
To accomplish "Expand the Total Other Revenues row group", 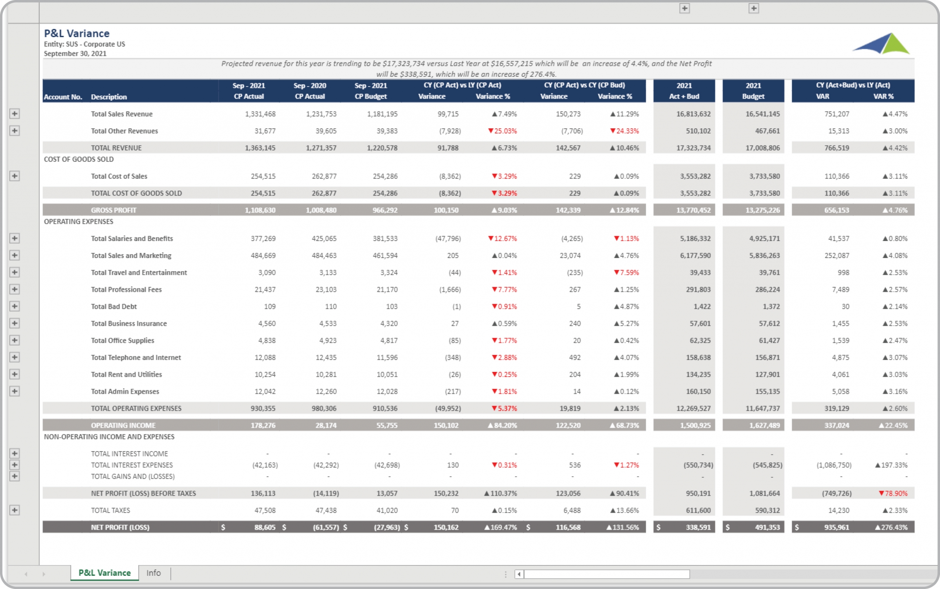I will pyautogui.click(x=14, y=131).
